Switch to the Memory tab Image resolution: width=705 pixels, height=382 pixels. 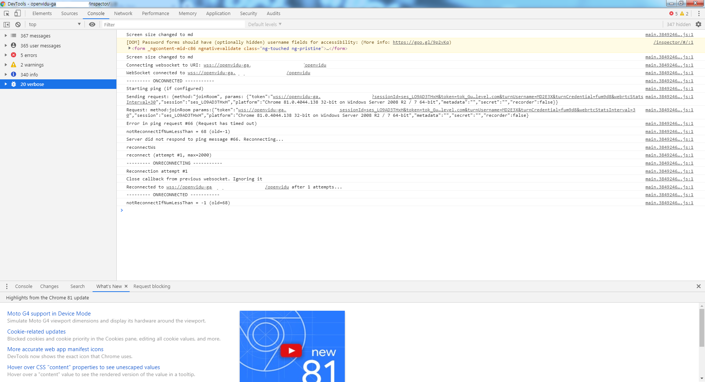coord(188,14)
